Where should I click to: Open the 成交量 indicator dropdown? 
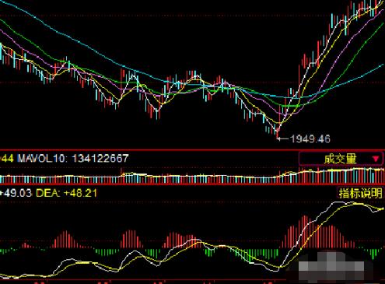pos(341,159)
